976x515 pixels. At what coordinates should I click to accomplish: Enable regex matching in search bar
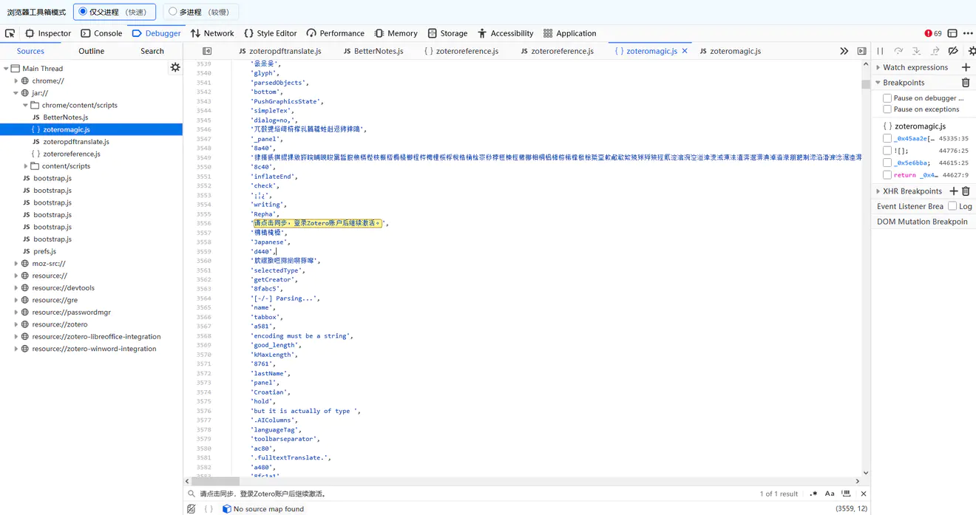(813, 493)
